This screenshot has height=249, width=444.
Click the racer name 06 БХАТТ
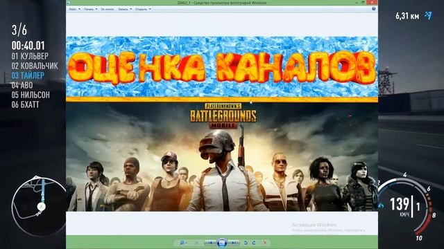click(25, 104)
